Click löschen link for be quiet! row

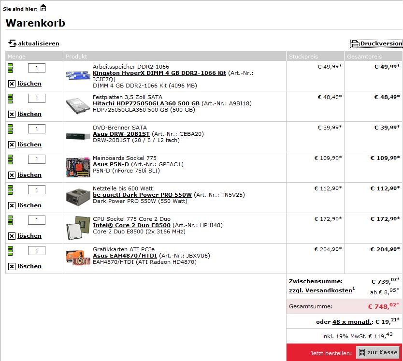tap(29, 205)
